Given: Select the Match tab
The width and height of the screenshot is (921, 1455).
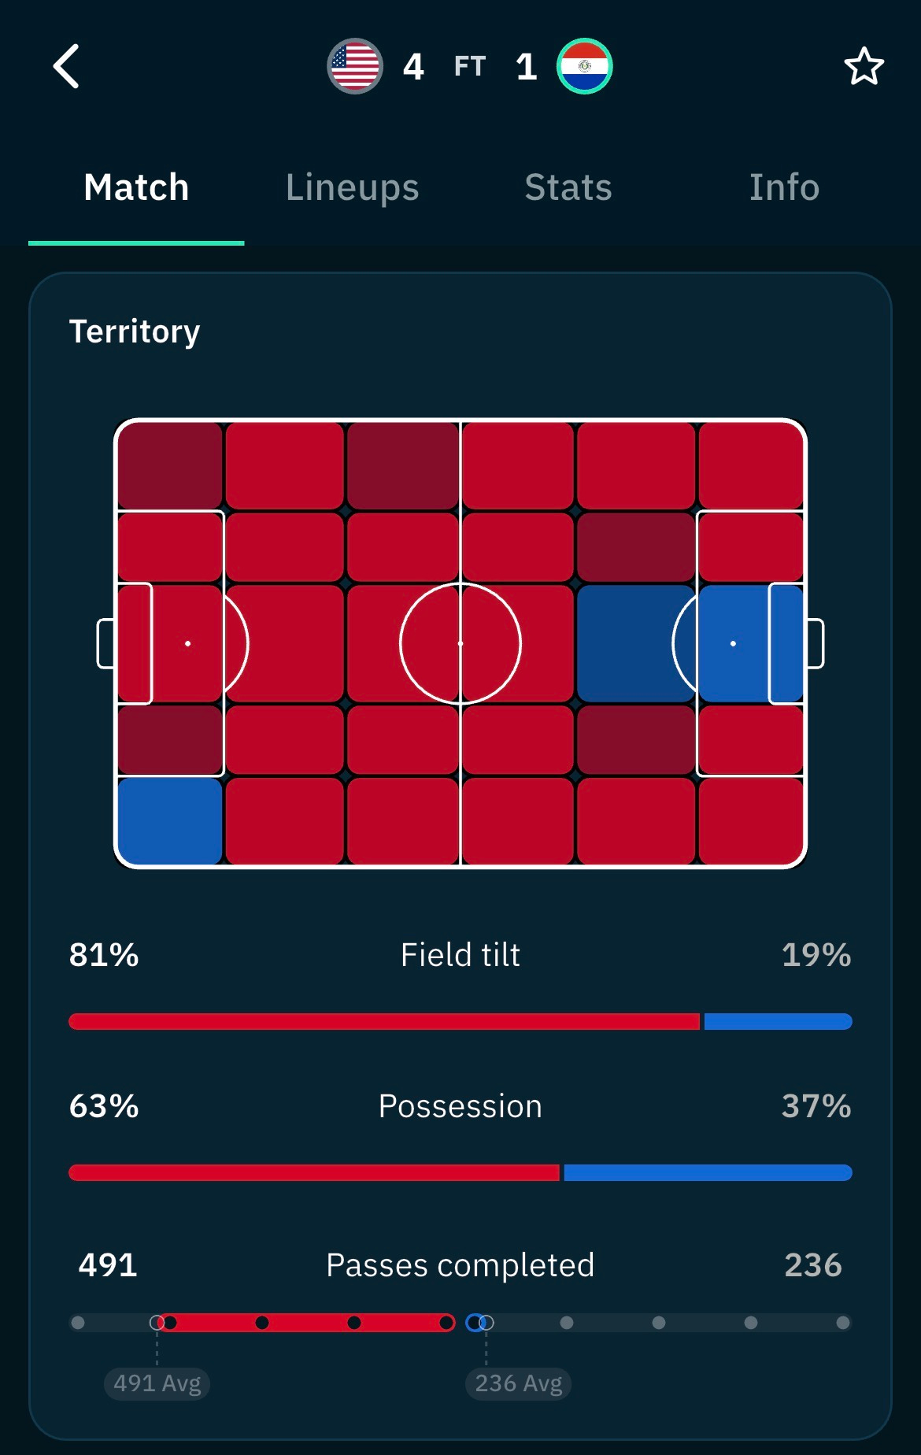Looking at the screenshot, I should tap(136, 187).
